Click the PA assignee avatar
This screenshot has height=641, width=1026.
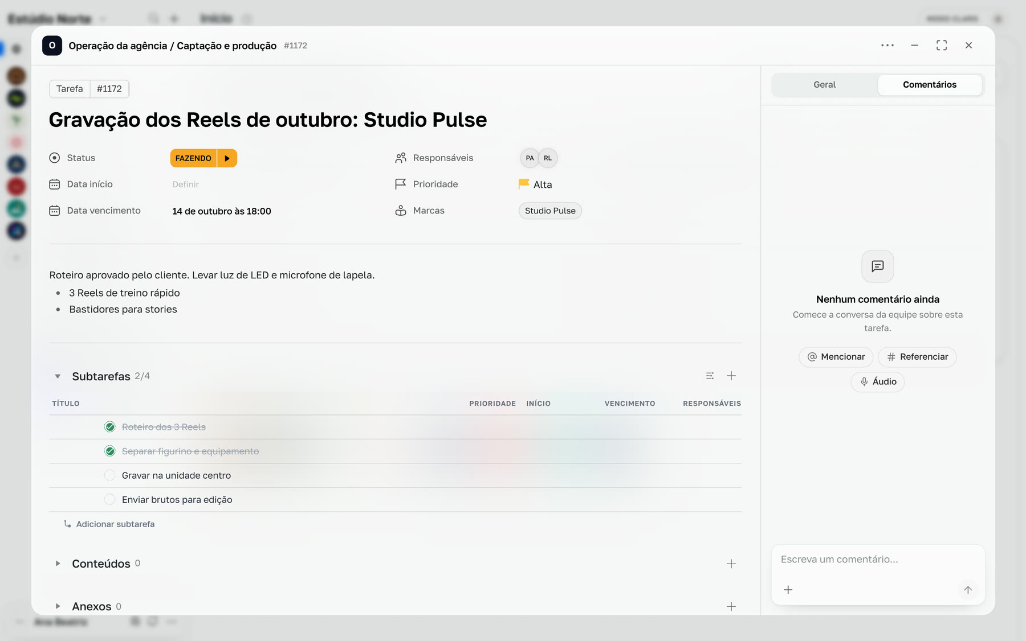click(x=530, y=158)
